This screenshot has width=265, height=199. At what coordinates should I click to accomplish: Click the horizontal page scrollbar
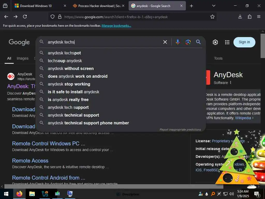click(114, 187)
